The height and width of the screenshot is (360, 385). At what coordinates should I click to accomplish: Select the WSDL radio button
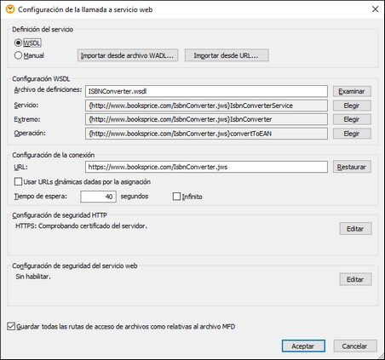point(18,43)
